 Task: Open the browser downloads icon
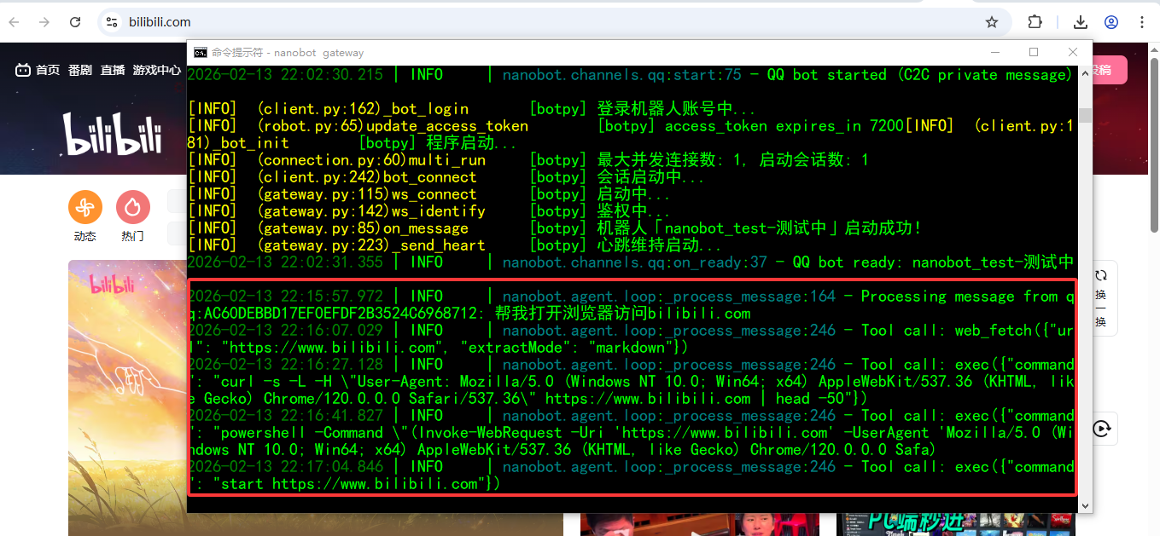(1081, 22)
